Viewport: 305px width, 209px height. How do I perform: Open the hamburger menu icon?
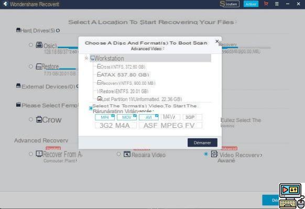pos(277,4)
